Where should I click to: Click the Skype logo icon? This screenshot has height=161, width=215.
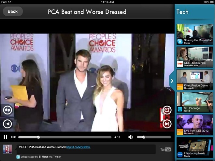click(x=180, y=41)
